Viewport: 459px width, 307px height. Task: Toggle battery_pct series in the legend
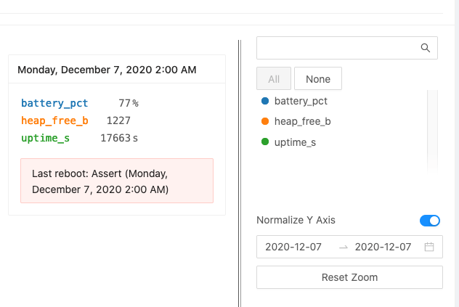301,101
